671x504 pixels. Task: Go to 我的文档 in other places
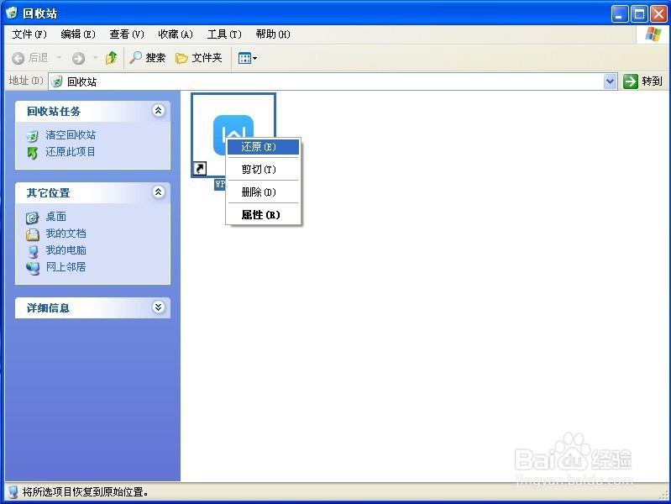66,234
